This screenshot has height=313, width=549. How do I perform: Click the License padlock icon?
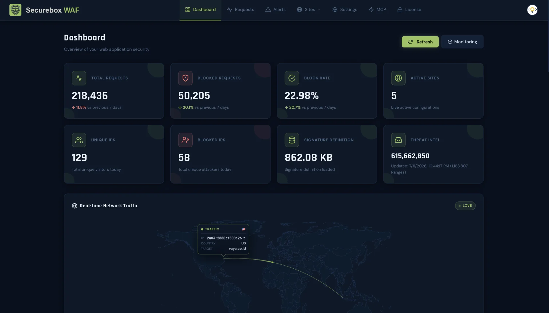click(x=400, y=10)
